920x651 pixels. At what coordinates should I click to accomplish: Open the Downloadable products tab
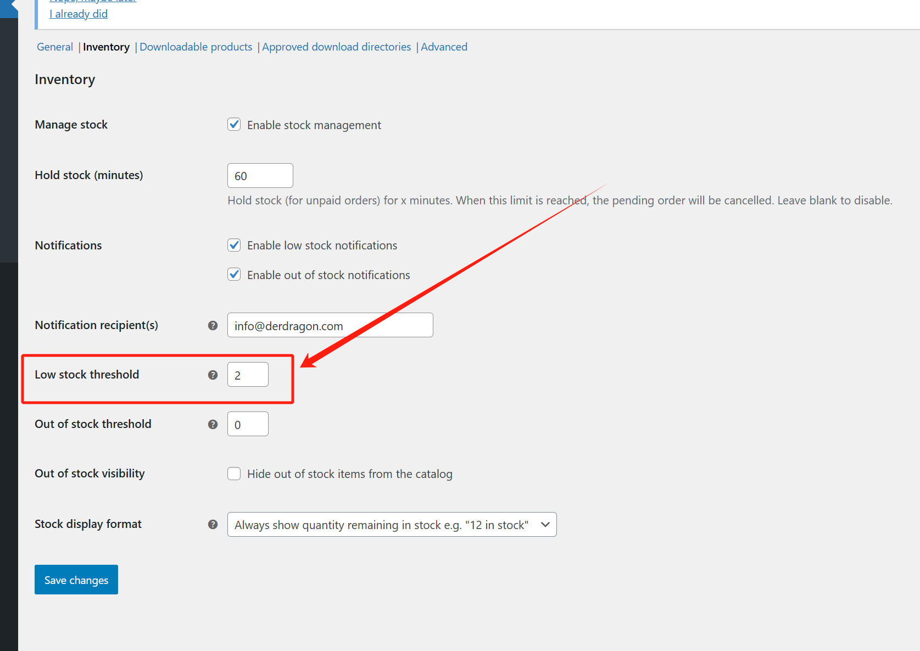[196, 47]
